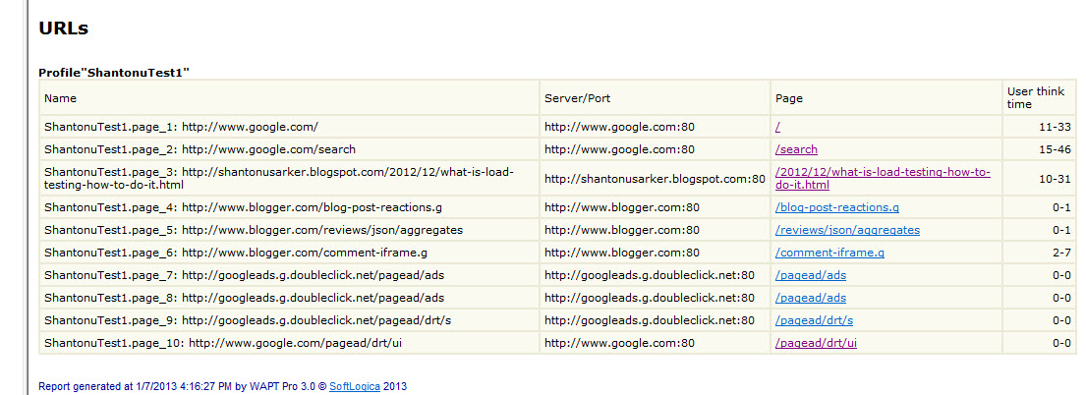Open the /comment-iframe.g page link

pyautogui.click(x=829, y=253)
